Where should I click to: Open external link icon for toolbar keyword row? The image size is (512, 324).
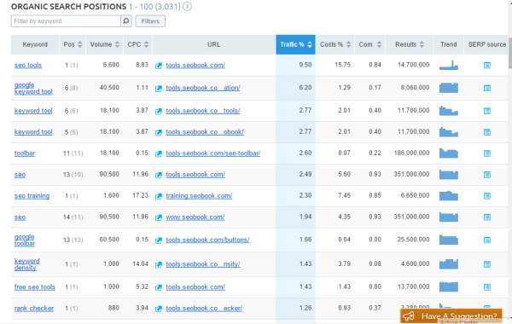[x=159, y=153]
